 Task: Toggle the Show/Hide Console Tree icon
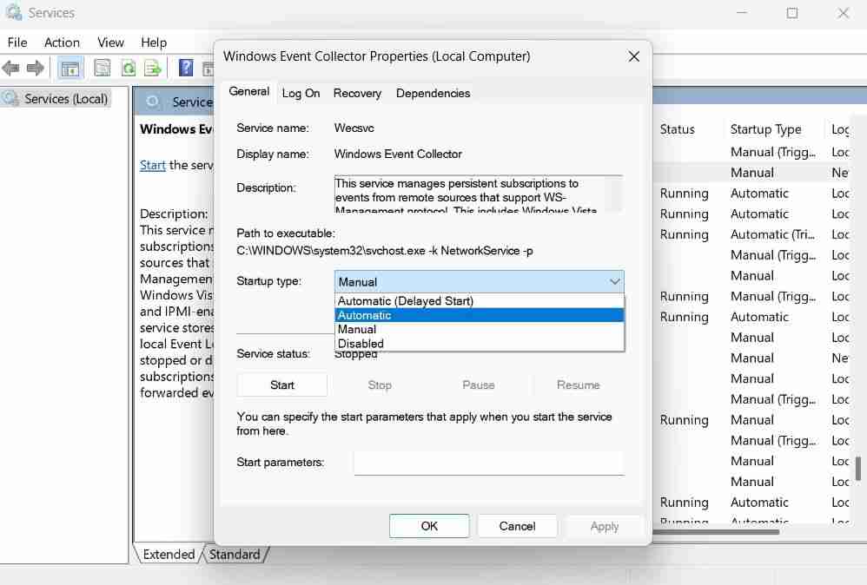point(69,67)
